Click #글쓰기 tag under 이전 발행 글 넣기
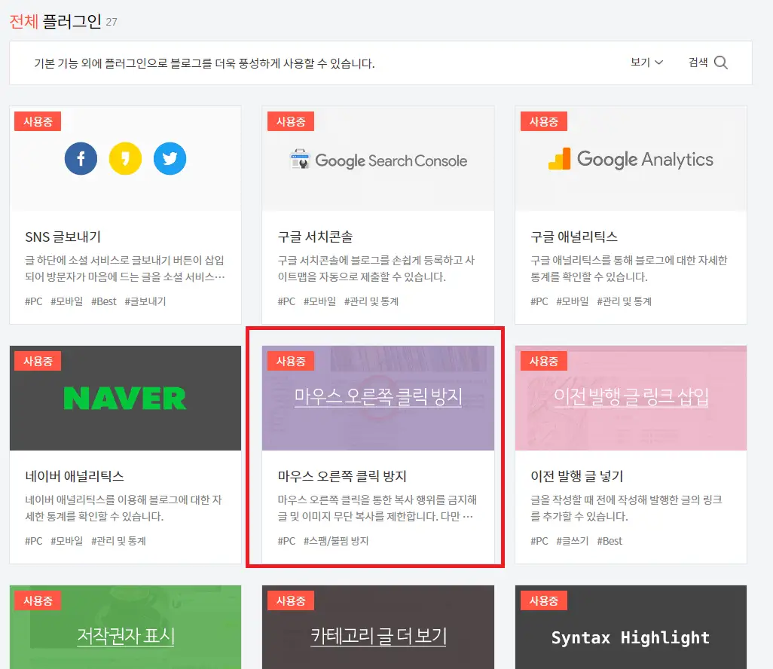Image resolution: width=773 pixels, height=669 pixels. tap(573, 541)
